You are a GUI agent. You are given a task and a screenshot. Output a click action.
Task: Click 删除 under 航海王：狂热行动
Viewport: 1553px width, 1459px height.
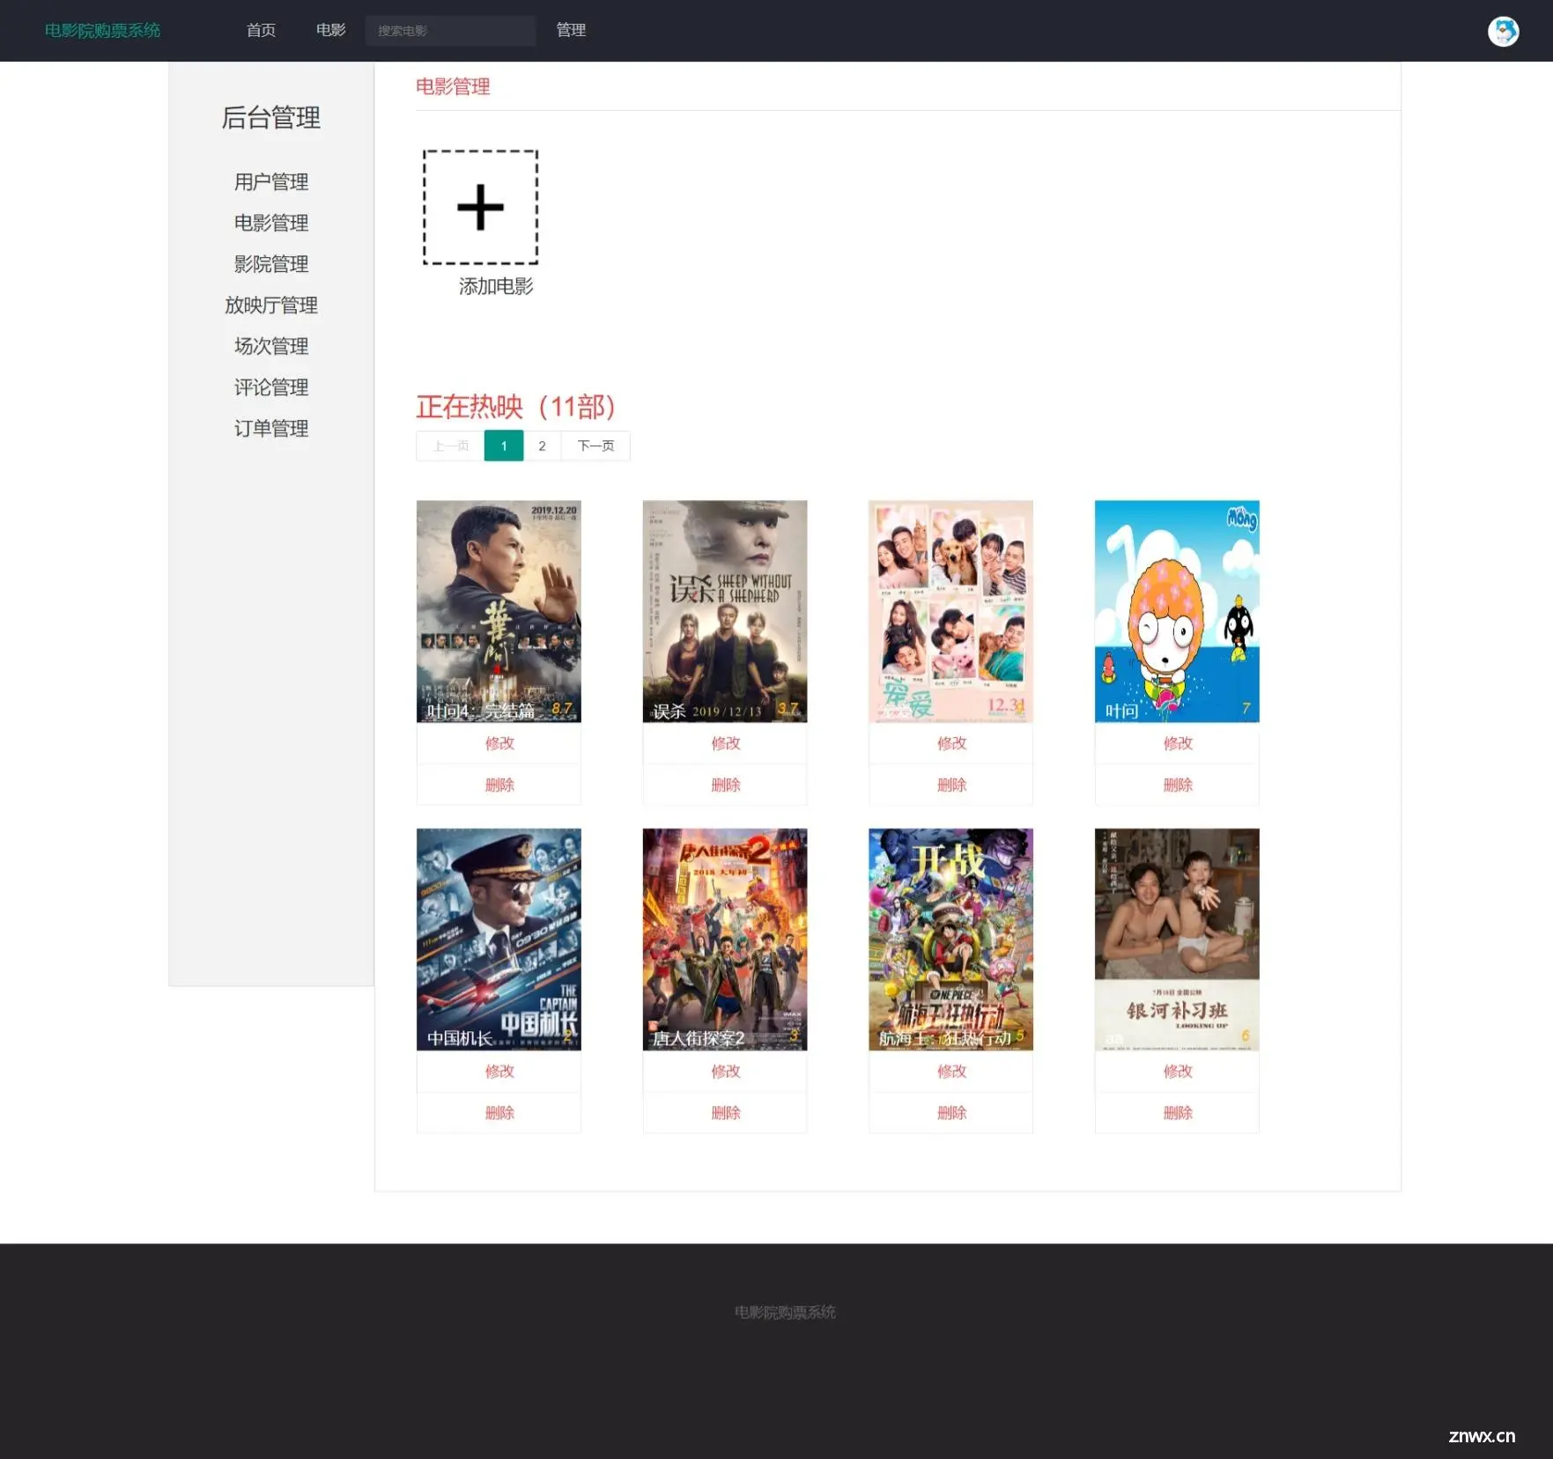pyautogui.click(x=950, y=1113)
